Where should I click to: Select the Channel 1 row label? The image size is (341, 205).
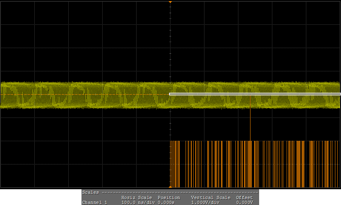(95, 202)
